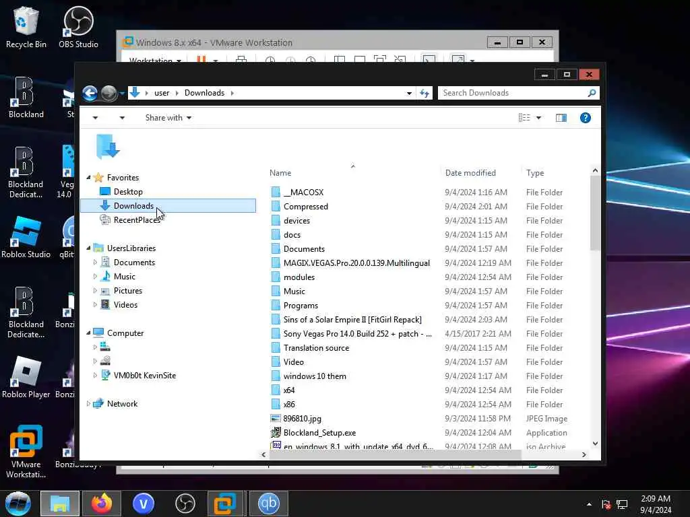
Task: Click the horizontal scrollbar right arrow
Action: point(584,454)
